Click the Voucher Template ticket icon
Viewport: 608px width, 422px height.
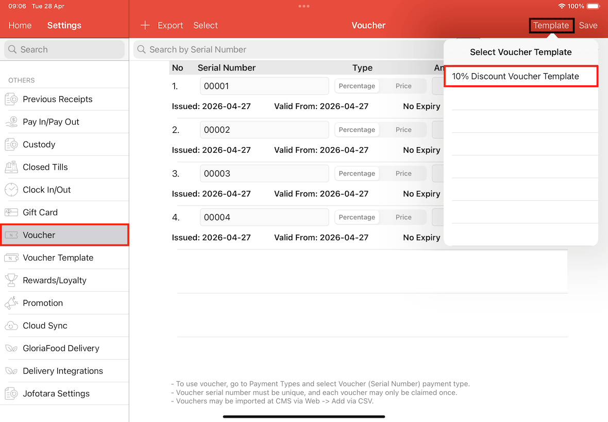(x=11, y=258)
